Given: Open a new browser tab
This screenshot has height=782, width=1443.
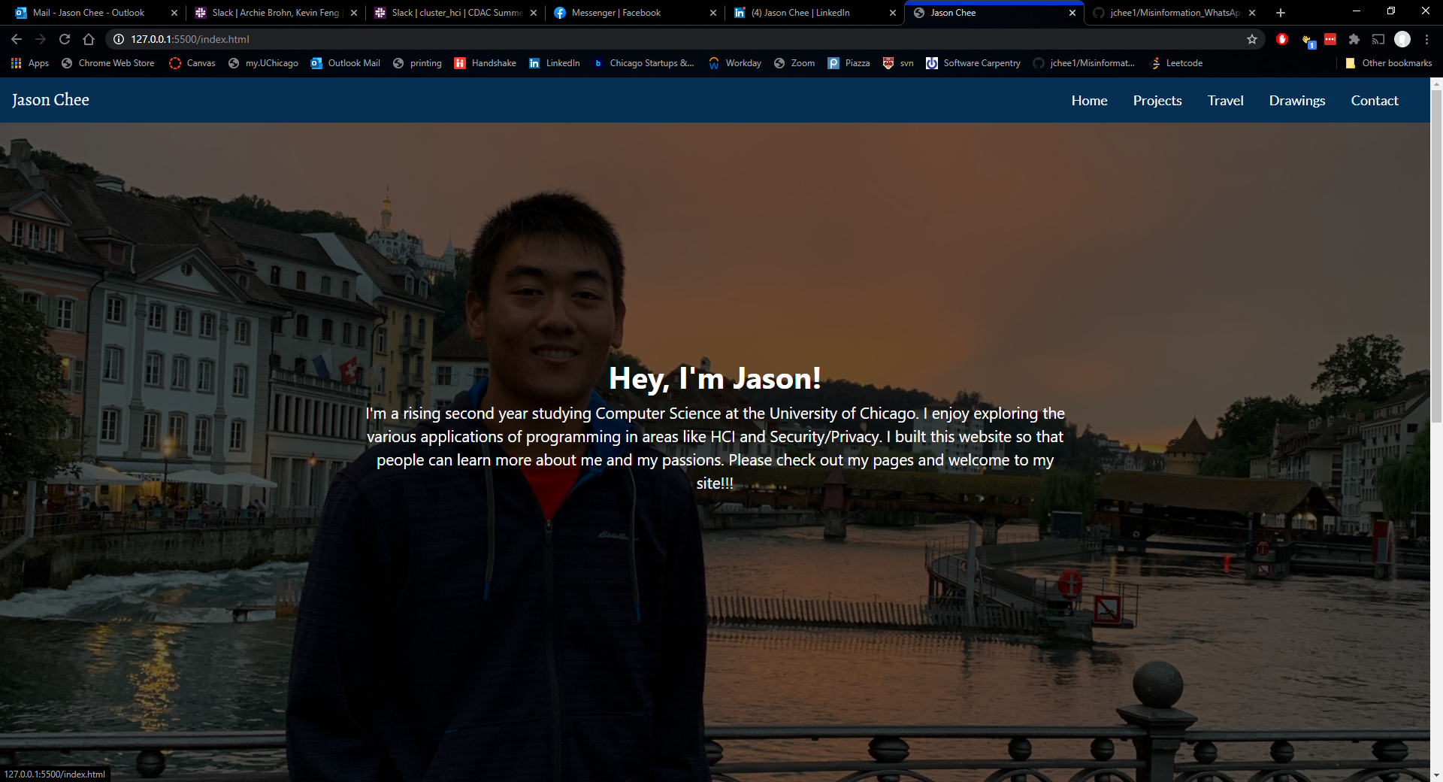Looking at the screenshot, I should pyautogui.click(x=1281, y=13).
